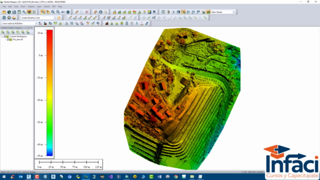The height and width of the screenshot is (180, 320).
Task: Click the Home full view icon
Action: pos(68,12)
